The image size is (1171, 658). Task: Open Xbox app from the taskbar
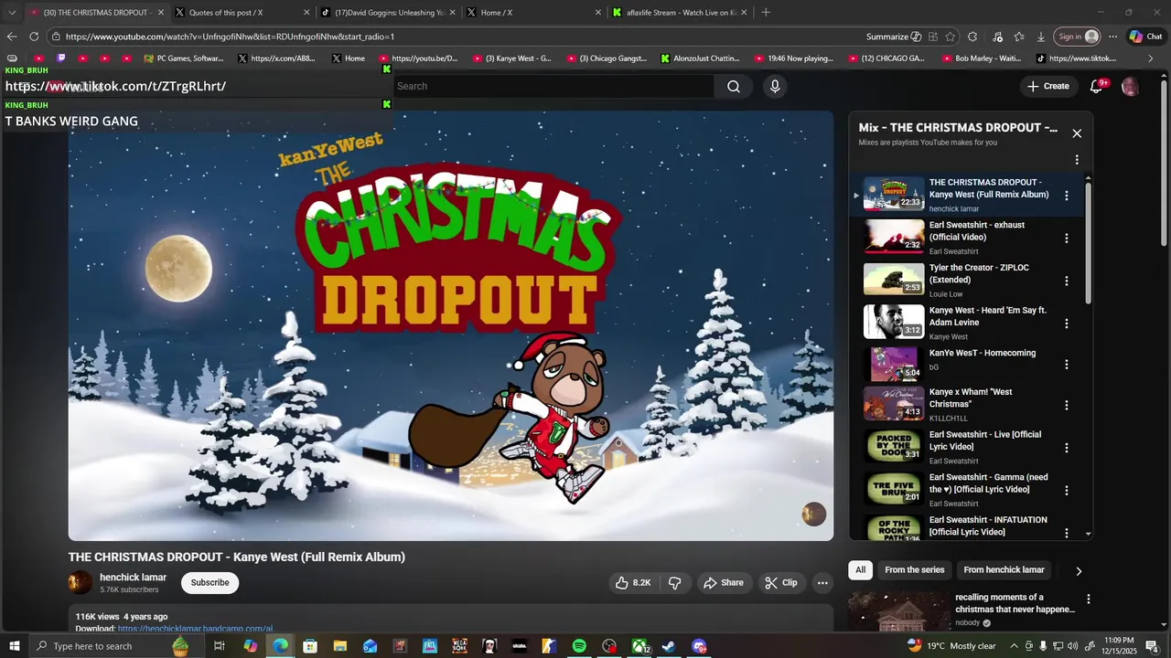tap(640, 646)
